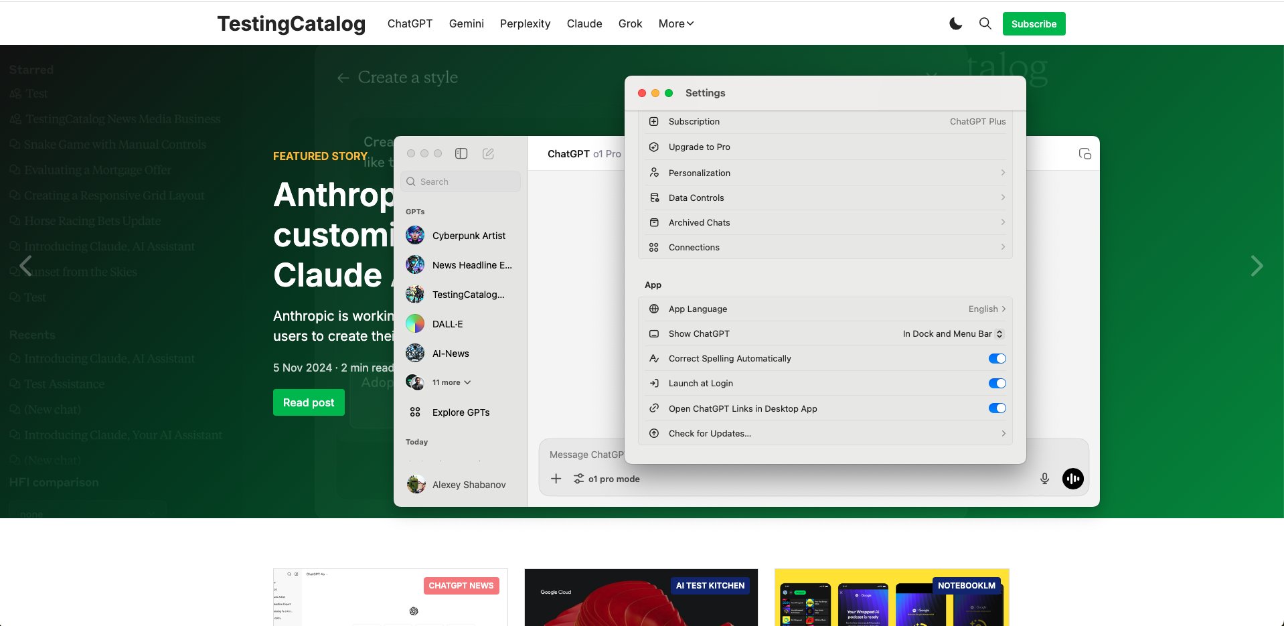This screenshot has height=626, width=1284.
Task: Click the App Language globe icon
Action: (x=654, y=309)
